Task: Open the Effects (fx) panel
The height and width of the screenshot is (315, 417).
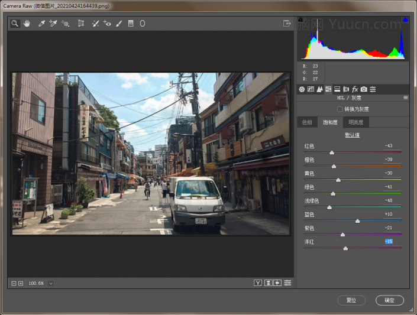Action: 355,89
